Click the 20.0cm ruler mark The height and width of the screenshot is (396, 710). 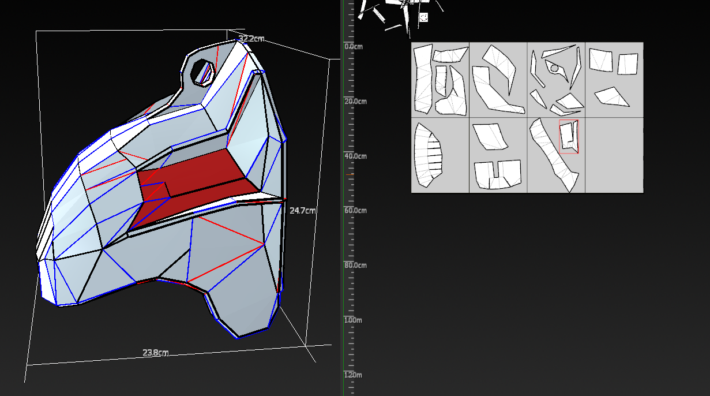coord(355,102)
